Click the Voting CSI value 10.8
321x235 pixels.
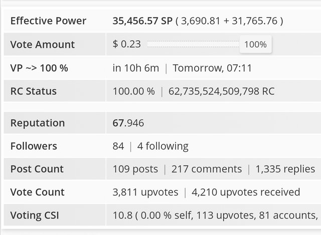click(x=121, y=215)
